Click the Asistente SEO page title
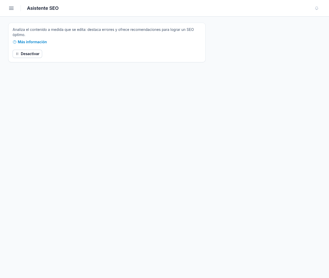 (43, 8)
